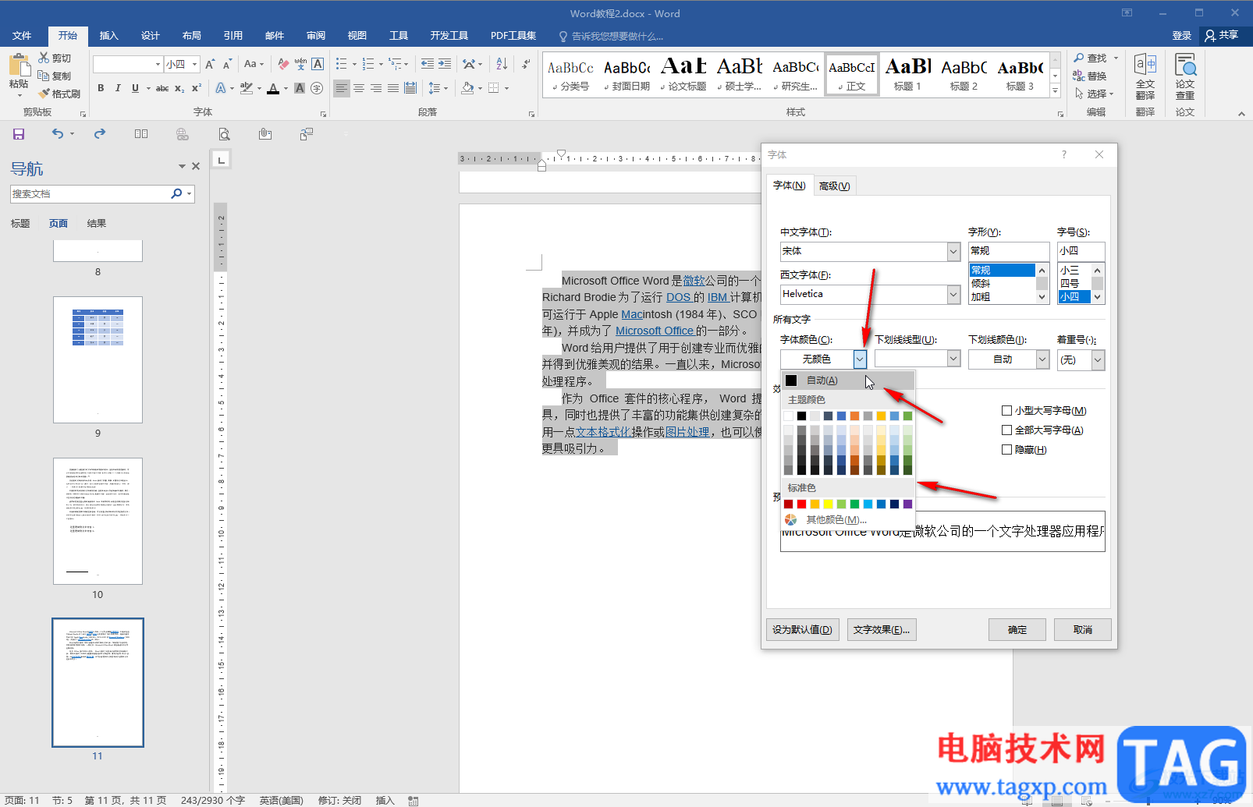Click the Undo arrow
Image resolution: width=1253 pixels, height=807 pixels.
point(58,134)
